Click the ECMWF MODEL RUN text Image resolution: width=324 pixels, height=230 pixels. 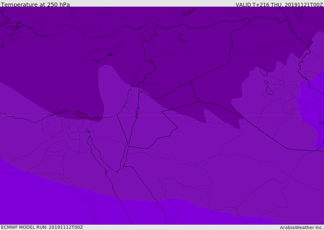[x=42, y=227]
